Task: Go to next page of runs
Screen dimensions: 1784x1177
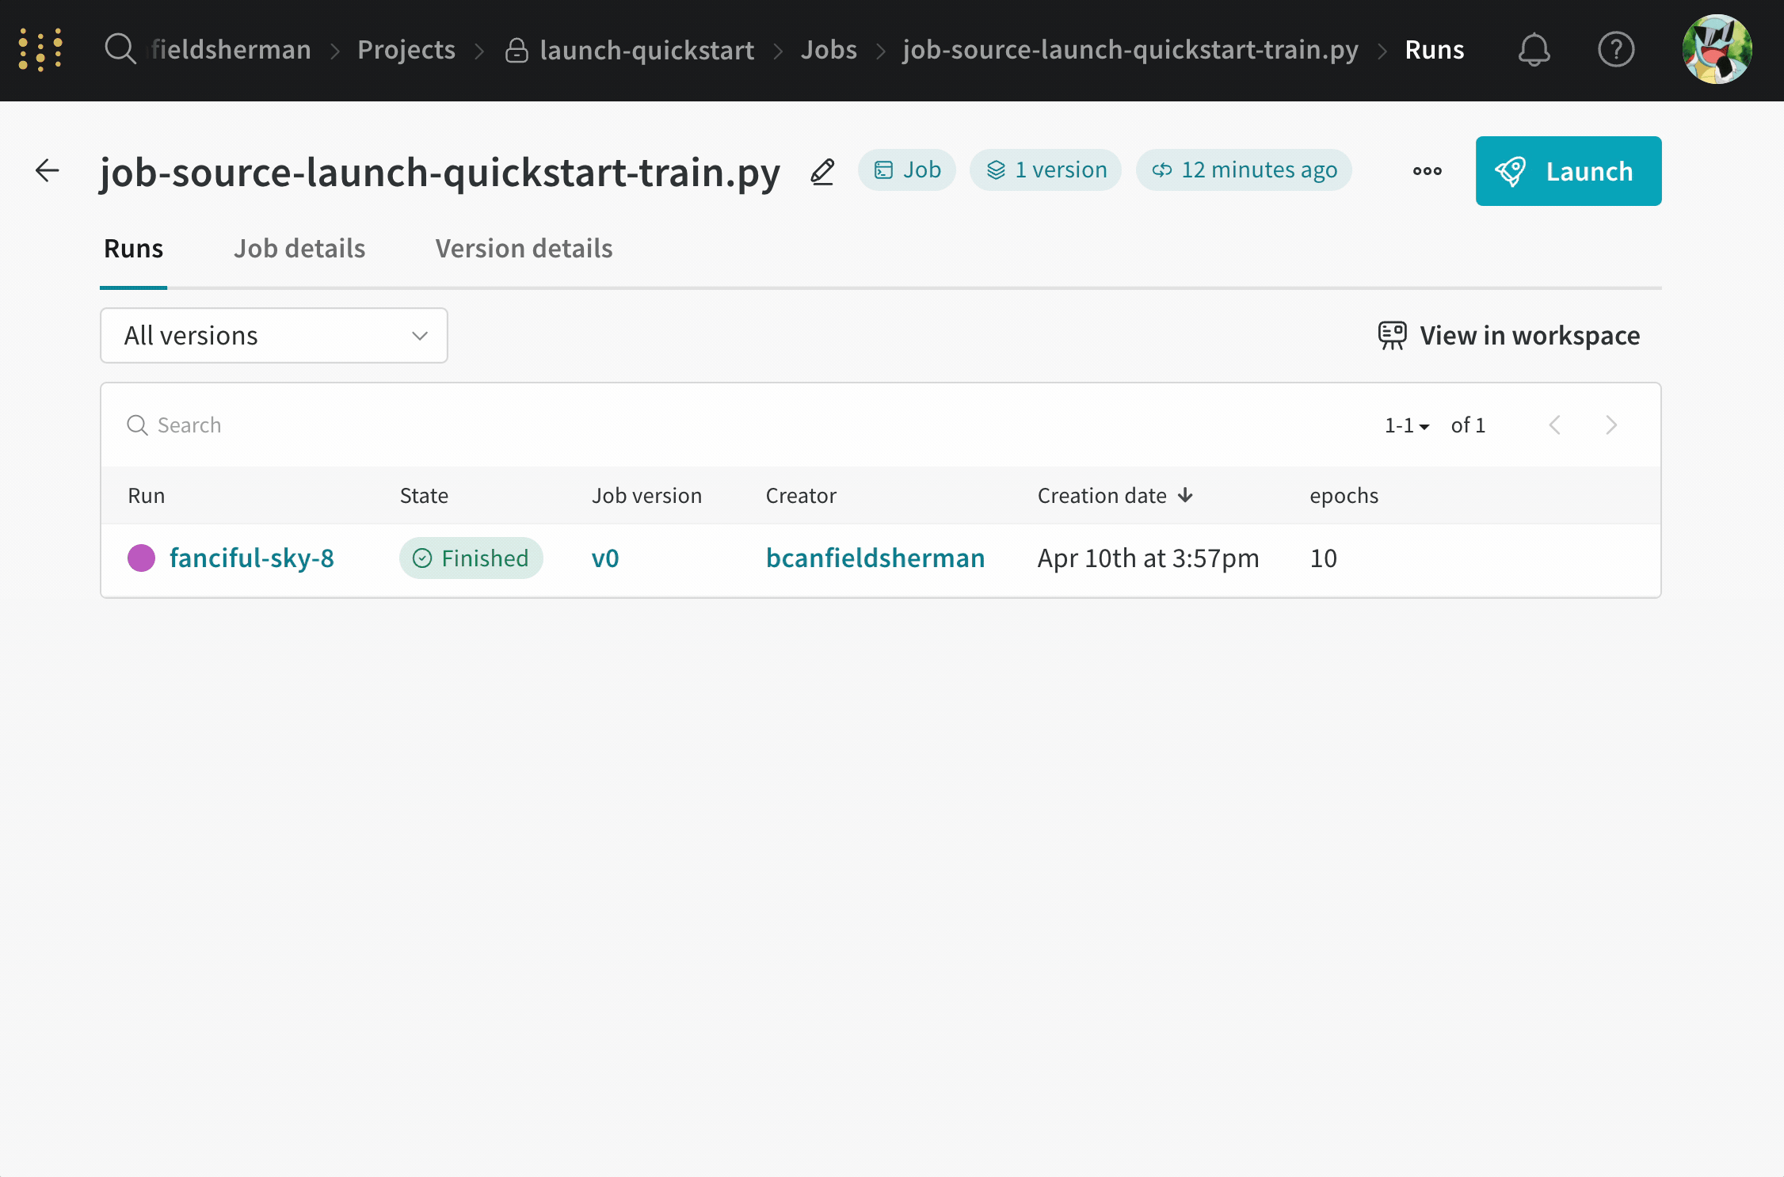Action: [1611, 425]
